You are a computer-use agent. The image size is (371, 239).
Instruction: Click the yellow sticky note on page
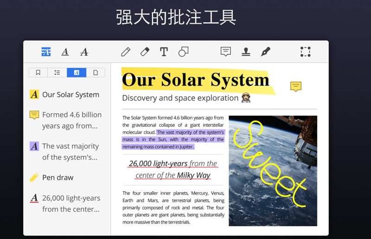click(x=295, y=86)
